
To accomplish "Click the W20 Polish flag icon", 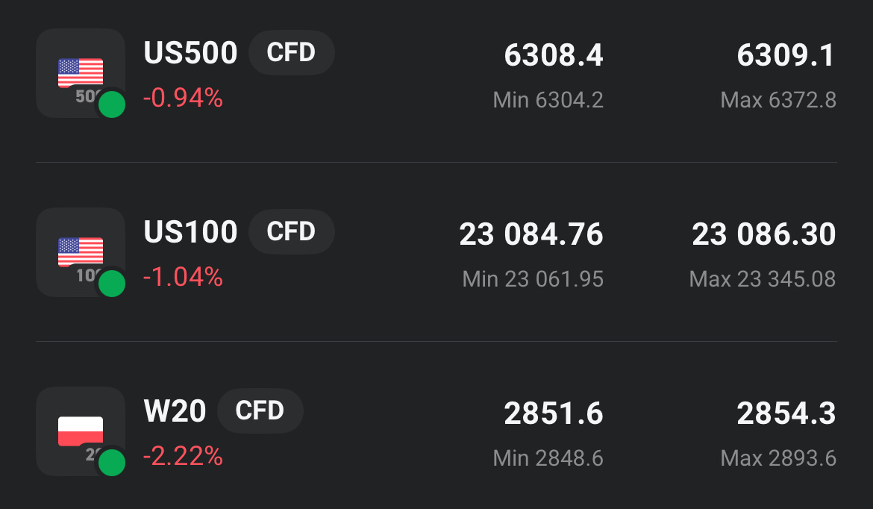I will coord(80,431).
